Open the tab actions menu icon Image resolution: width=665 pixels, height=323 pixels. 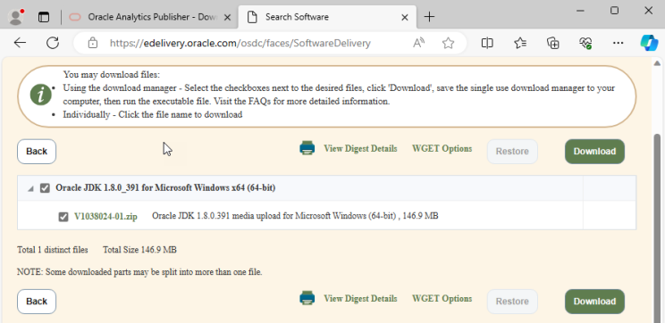tap(44, 17)
